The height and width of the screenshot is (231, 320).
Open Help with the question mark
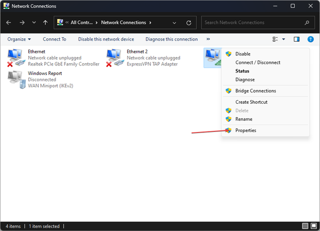pos(310,39)
